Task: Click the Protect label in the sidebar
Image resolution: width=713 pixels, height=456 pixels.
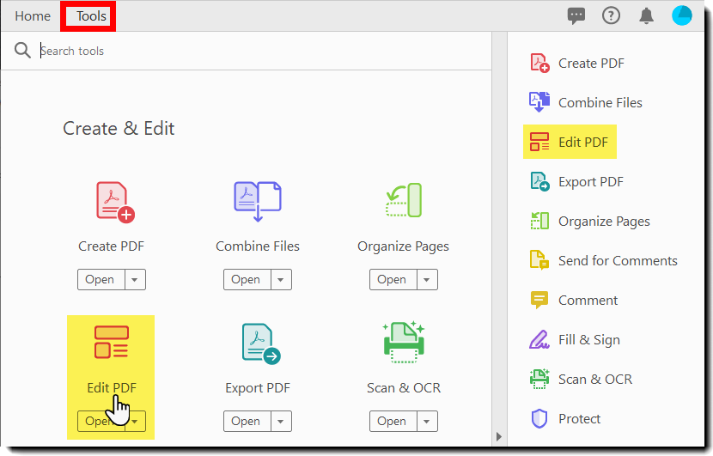Action: pos(579,419)
